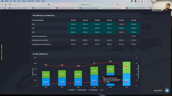This screenshot has width=172, height=96.
Task: Toggle the Обязательства legend series
Action: [x=81, y=90]
